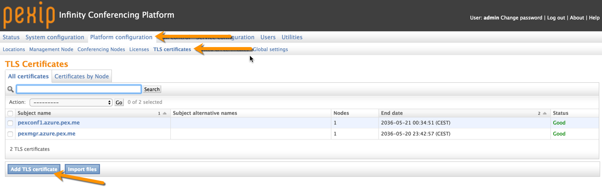The image size is (602, 187).
Task: Sort by End date arrow icon
Action: [x=545, y=114]
